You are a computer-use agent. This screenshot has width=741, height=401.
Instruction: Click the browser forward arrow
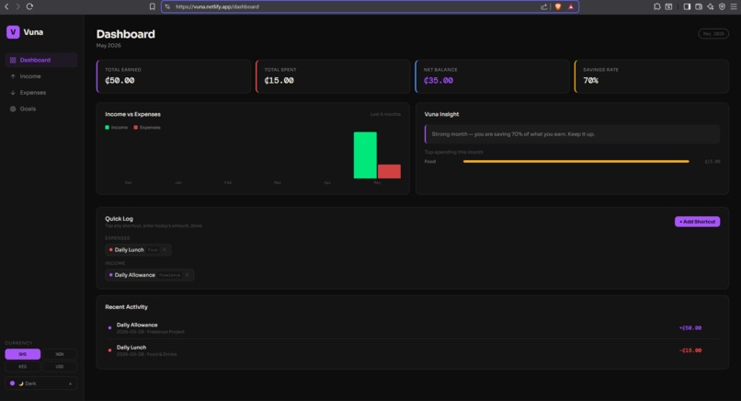pos(18,6)
